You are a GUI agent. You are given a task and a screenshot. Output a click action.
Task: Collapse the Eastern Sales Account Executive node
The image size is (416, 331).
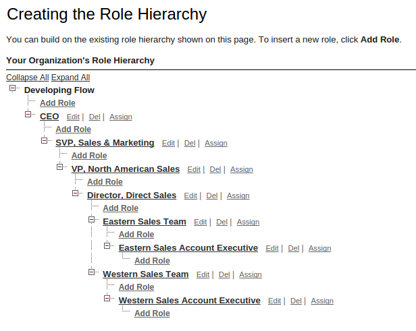point(107,246)
